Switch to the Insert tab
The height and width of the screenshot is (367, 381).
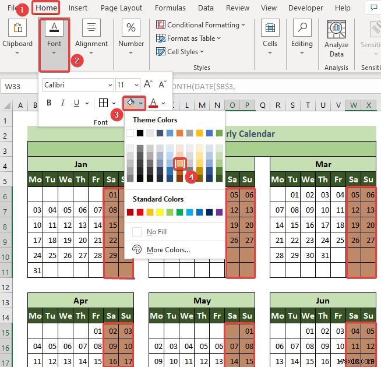[77, 8]
